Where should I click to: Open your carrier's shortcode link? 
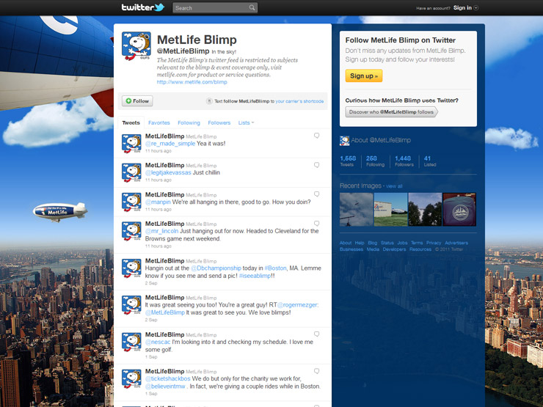tap(299, 101)
